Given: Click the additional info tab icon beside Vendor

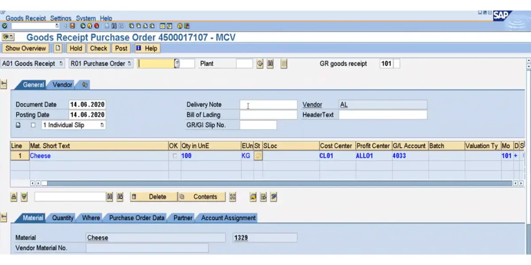Looking at the screenshot, I should coord(84,85).
